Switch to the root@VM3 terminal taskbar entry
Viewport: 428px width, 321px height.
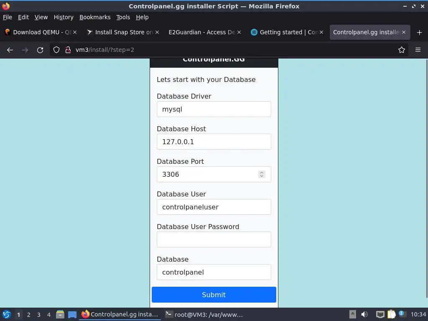pyautogui.click(x=205, y=314)
